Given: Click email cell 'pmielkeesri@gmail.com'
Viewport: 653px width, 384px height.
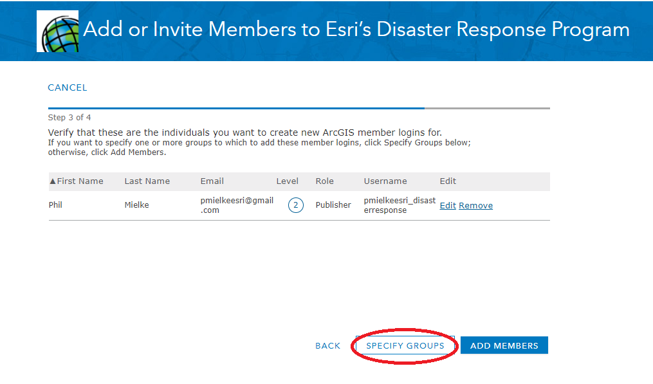Looking at the screenshot, I should (237, 205).
